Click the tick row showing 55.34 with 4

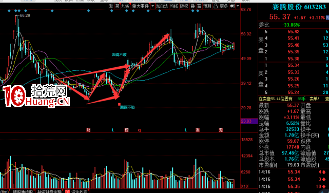[293, 172]
